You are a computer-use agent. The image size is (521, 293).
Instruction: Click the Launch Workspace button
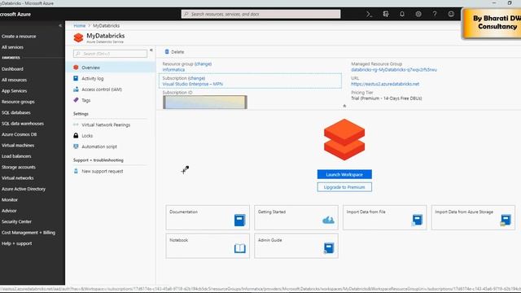[344, 174]
